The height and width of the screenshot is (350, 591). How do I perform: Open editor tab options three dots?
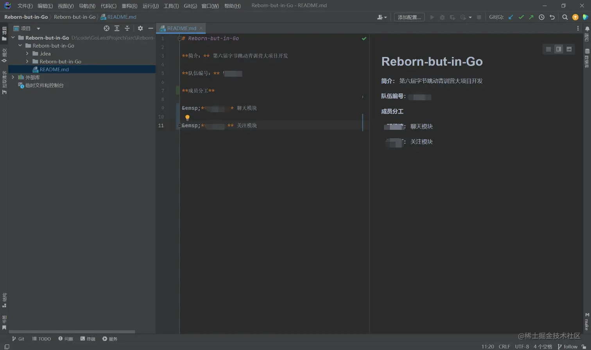click(578, 28)
